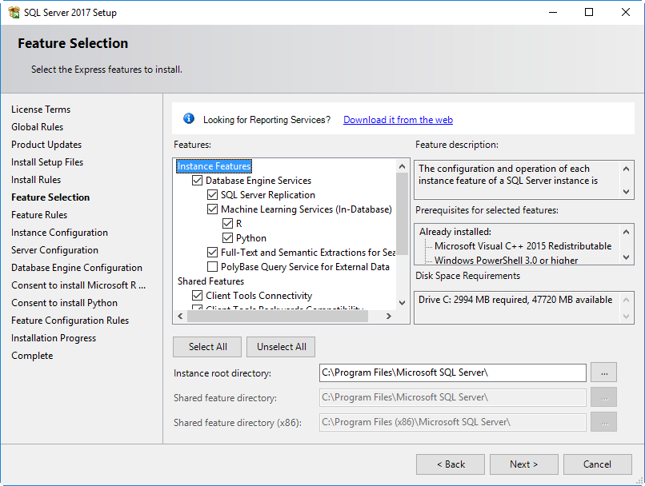Screen dimensions: 645x486
Task: Enable PolyBase Query Service for External Data
Action: [212, 267]
